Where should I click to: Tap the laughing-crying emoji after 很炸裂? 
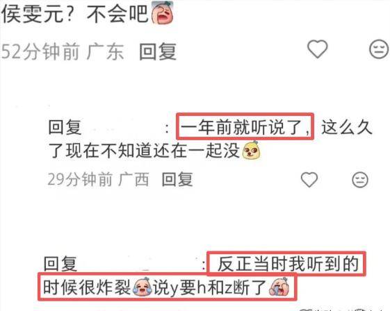click(x=143, y=287)
